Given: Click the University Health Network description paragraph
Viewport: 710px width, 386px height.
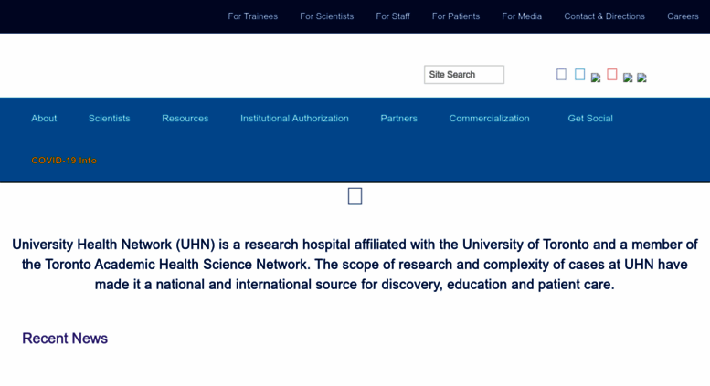Looking at the screenshot, I should tap(355, 265).
